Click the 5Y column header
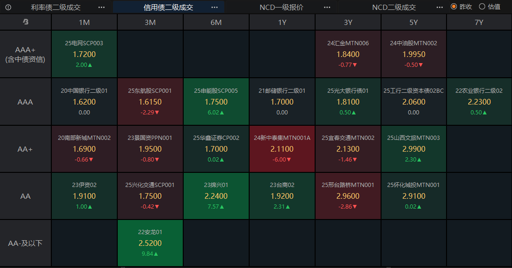 click(414, 22)
